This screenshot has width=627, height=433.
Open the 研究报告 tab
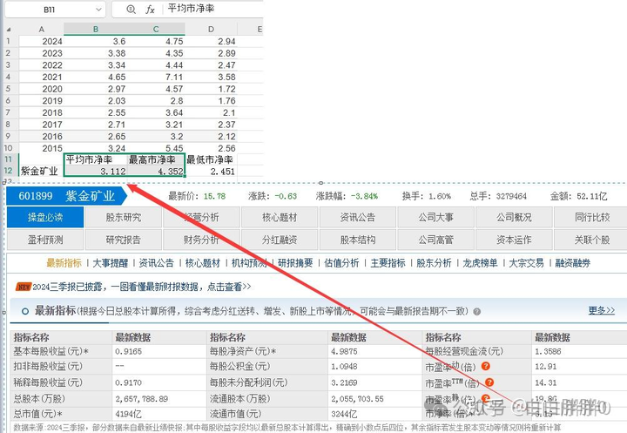coord(124,240)
